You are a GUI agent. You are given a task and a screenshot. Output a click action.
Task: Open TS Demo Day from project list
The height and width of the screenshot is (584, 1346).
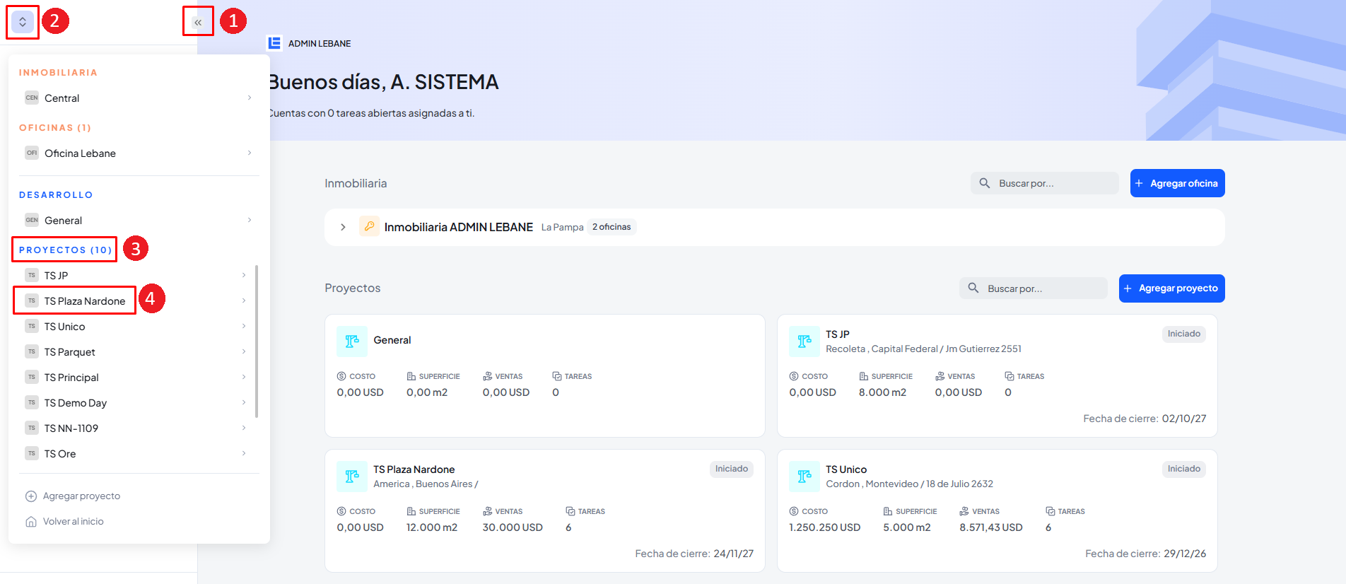point(75,403)
